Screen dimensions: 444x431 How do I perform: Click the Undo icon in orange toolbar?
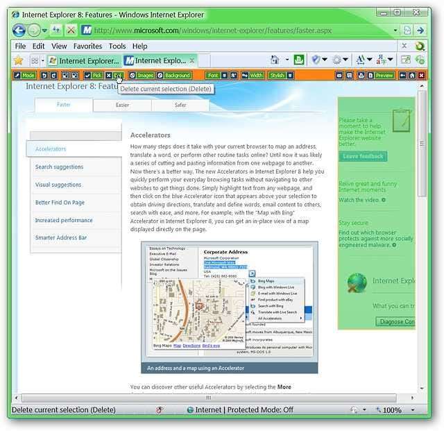tap(44, 76)
